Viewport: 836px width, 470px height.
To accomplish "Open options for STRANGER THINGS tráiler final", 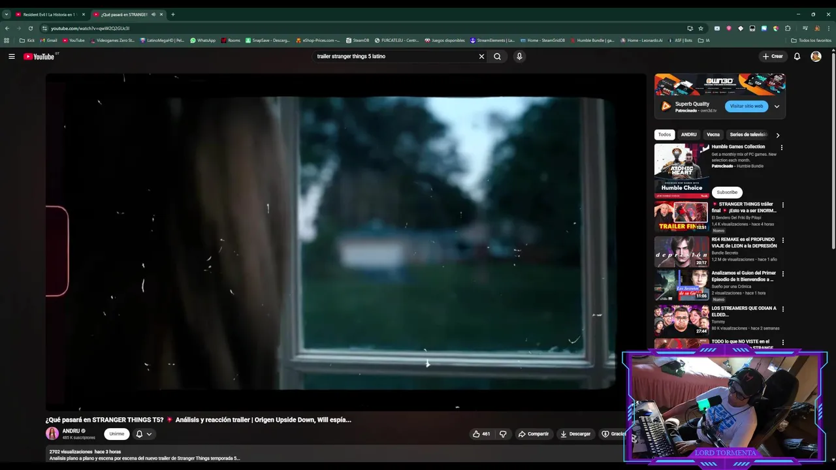I will [782, 205].
